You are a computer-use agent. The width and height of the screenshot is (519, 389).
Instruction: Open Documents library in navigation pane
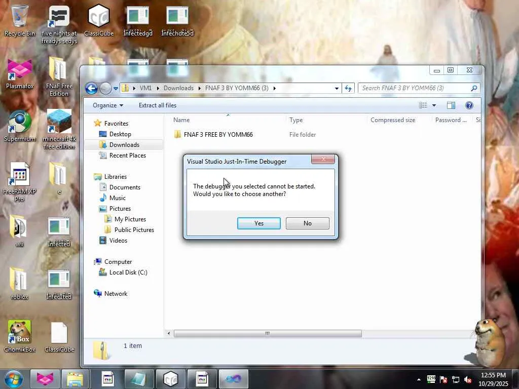pyautogui.click(x=125, y=187)
